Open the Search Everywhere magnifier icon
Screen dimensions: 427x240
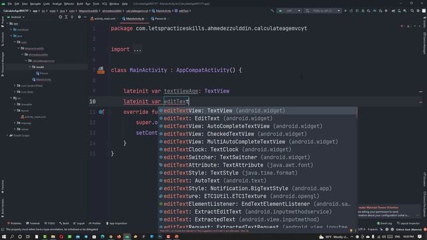point(412,11)
